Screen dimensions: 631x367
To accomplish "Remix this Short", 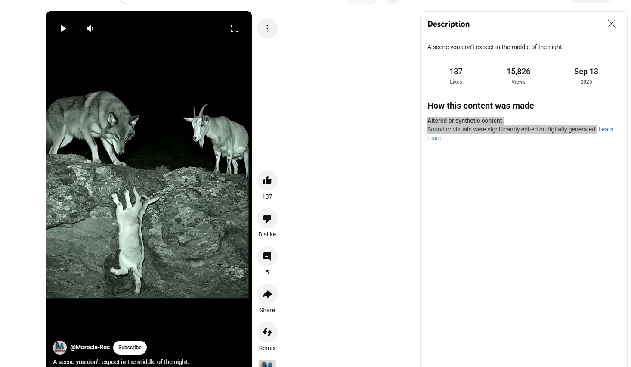I will [x=267, y=333].
